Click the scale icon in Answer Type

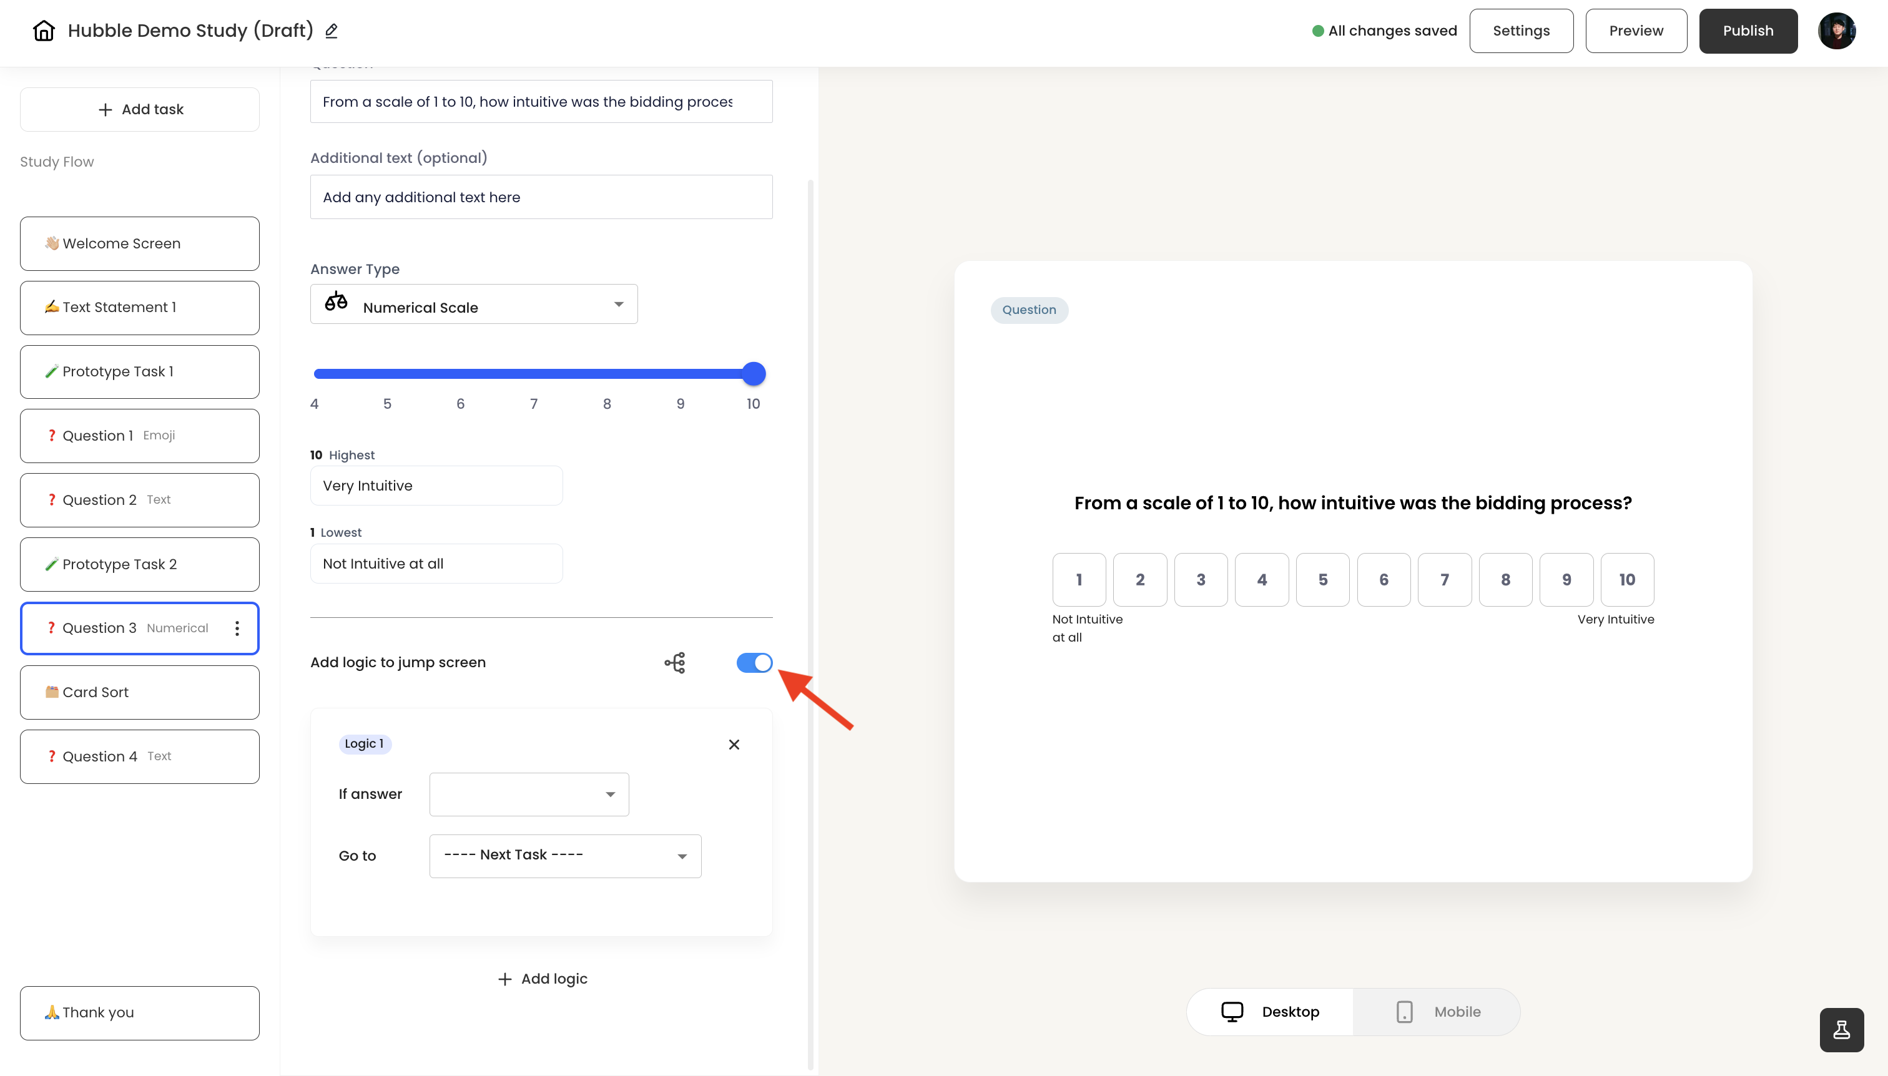(x=337, y=303)
